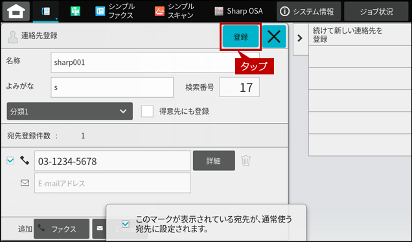The image size is (412, 242).
Task: Click the E-mailアドレス input field
Action: click(x=113, y=183)
